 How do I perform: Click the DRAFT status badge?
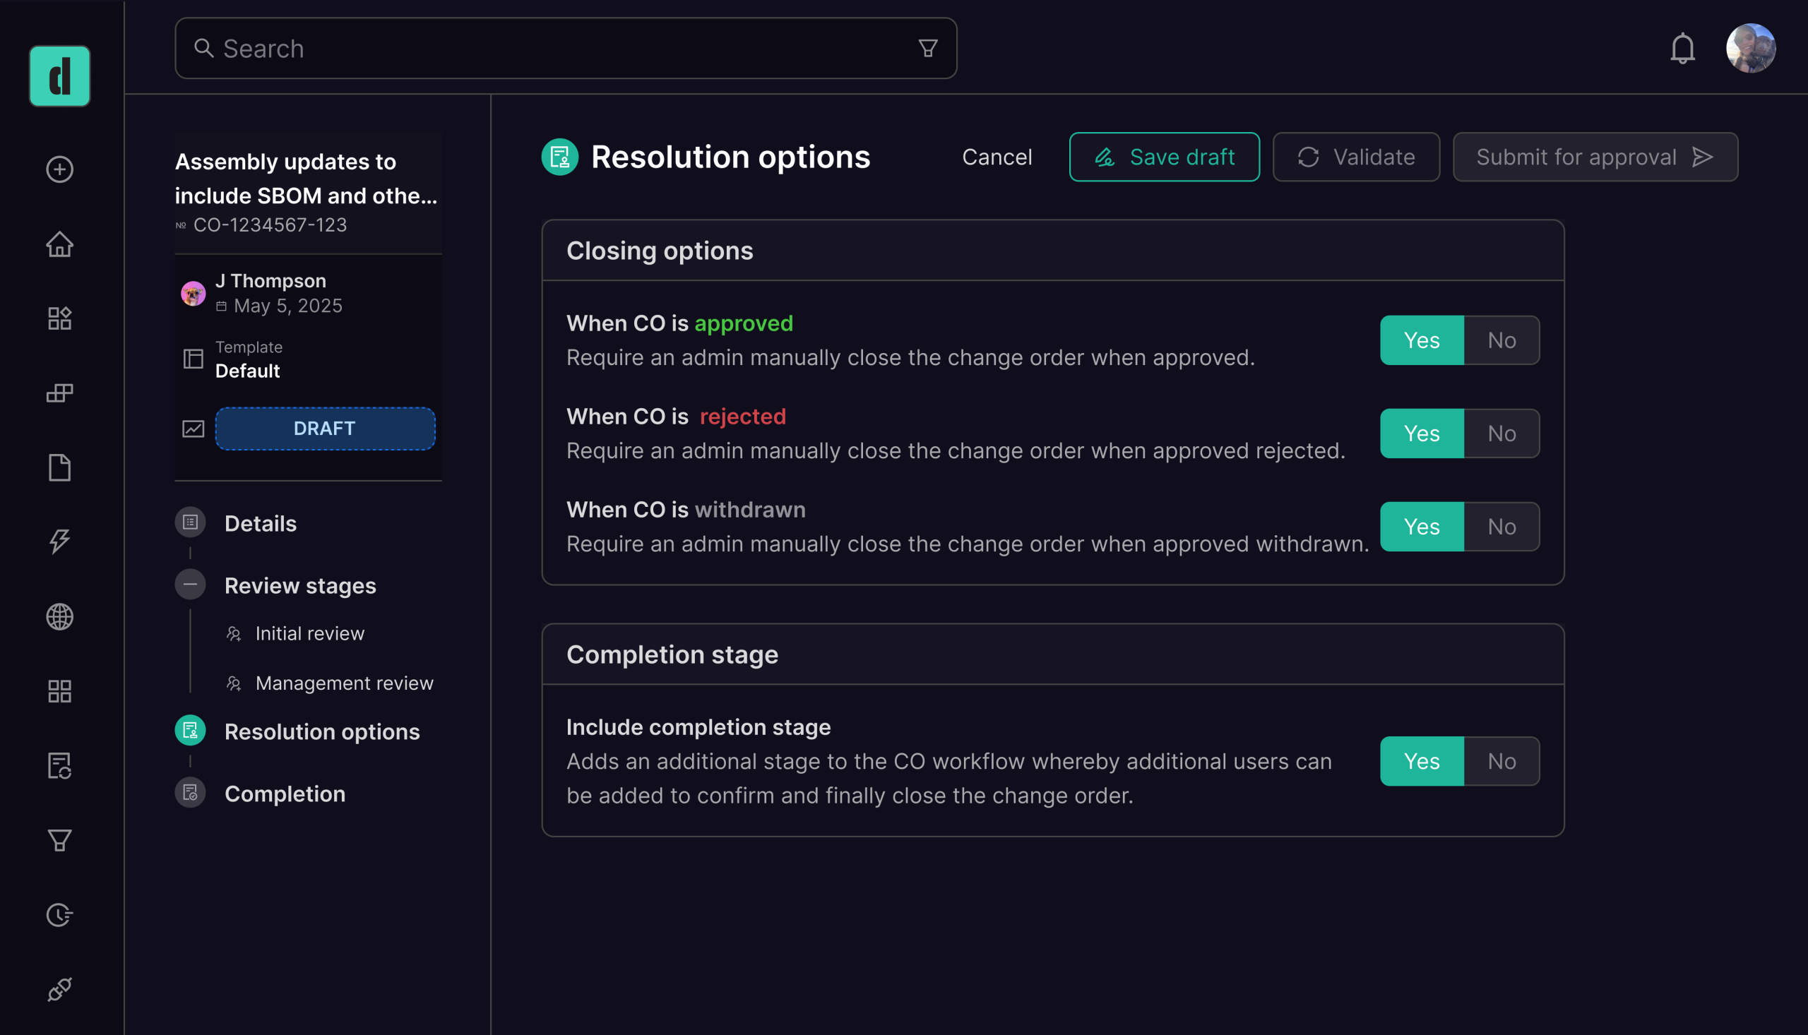pyautogui.click(x=325, y=428)
